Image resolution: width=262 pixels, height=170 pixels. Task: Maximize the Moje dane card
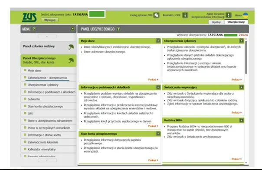point(158,41)
